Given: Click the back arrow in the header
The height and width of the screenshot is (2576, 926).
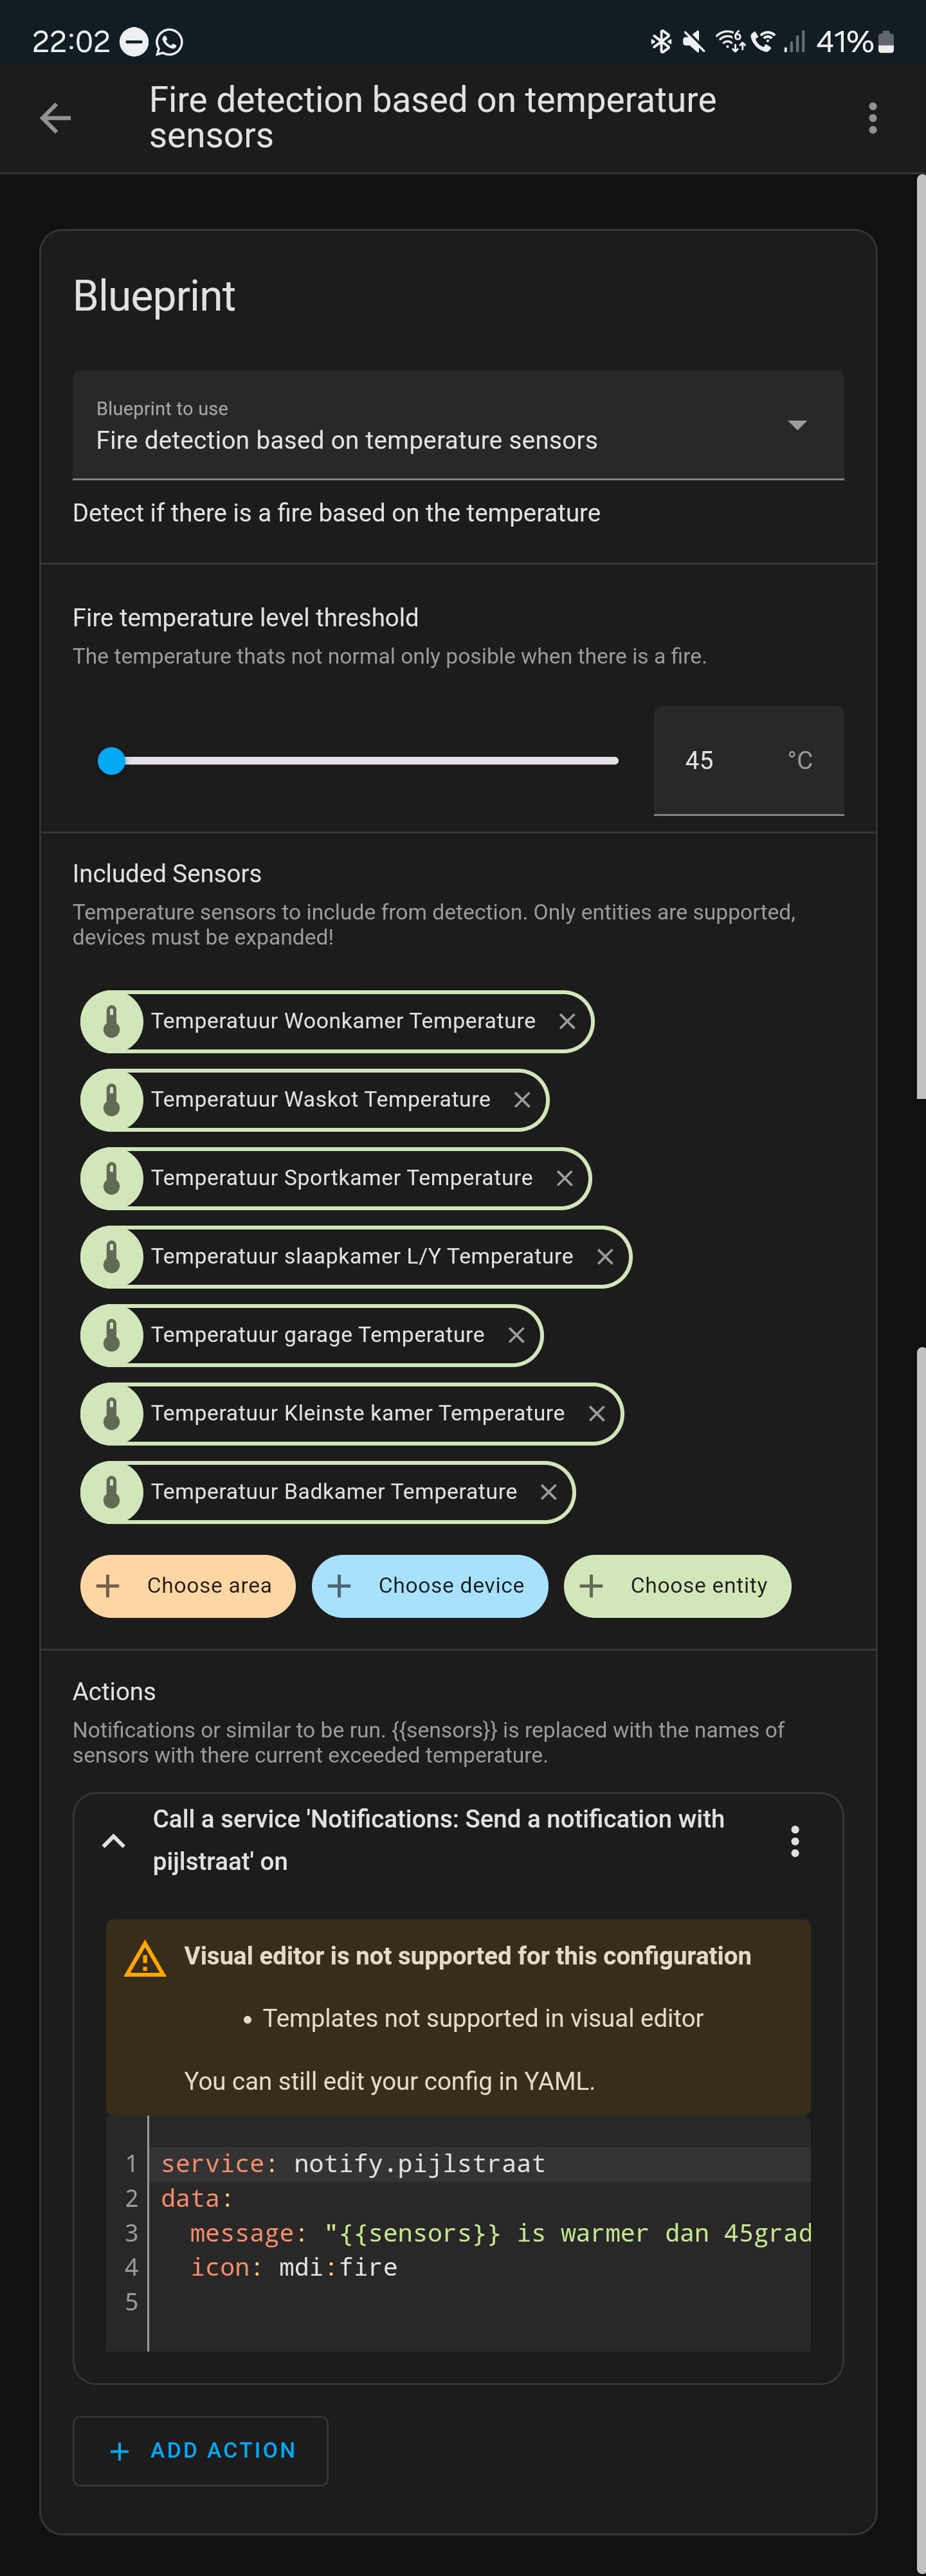Looking at the screenshot, I should pyautogui.click(x=56, y=118).
